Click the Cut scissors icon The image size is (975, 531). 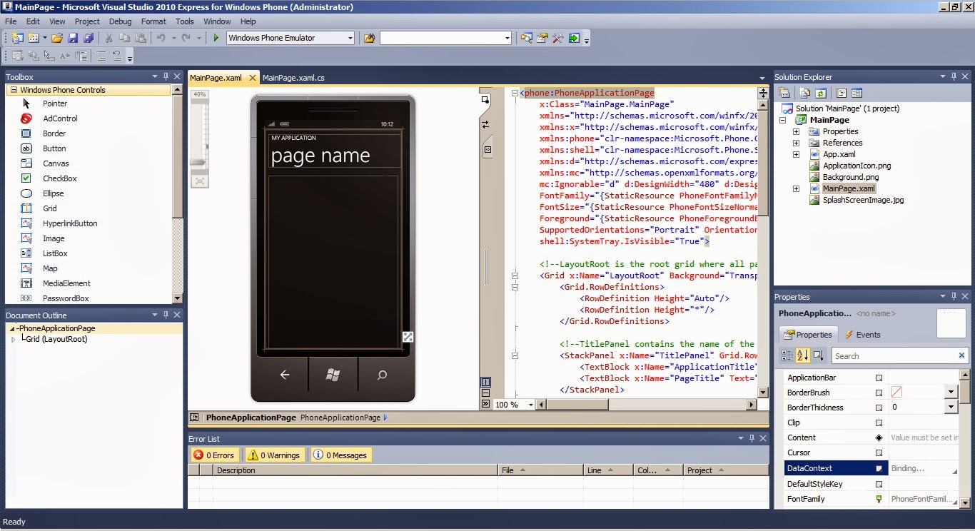(x=109, y=38)
